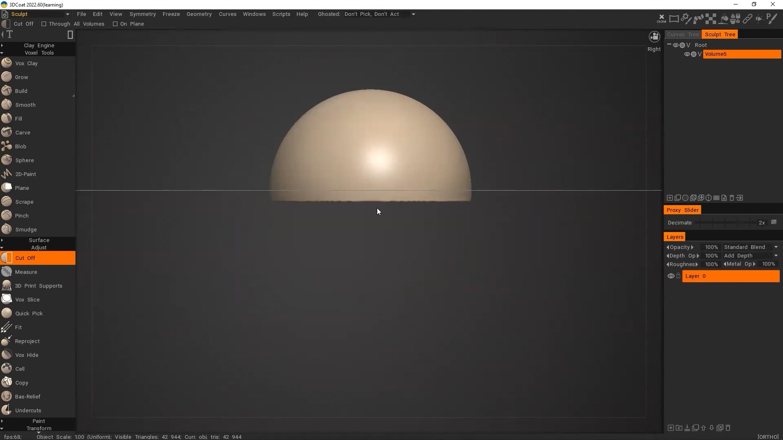Select the Vox Clay tool
783x440 pixels.
pos(26,64)
